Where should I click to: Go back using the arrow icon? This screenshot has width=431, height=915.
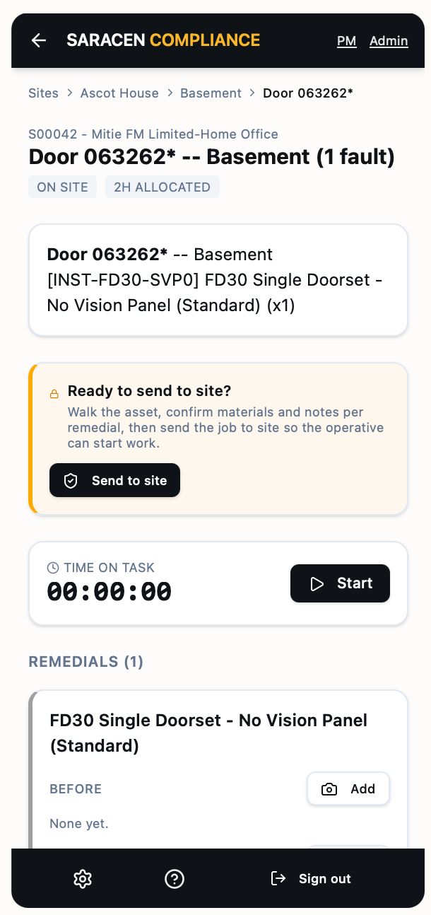click(39, 40)
